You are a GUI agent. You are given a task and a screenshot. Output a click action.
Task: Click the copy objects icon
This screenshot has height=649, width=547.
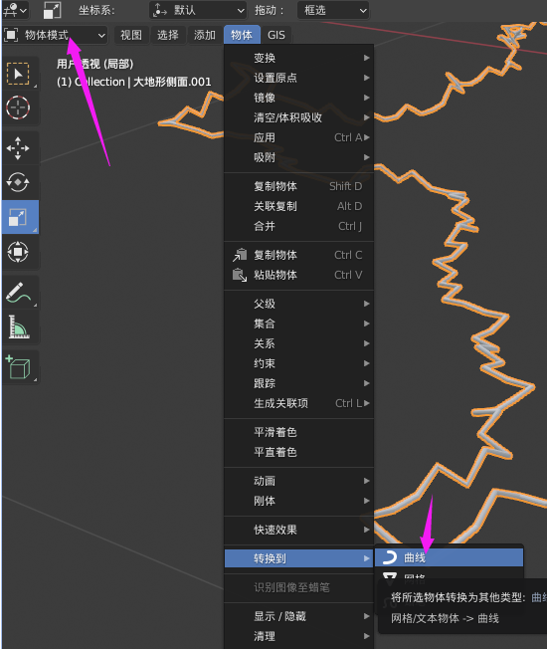(x=240, y=255)
